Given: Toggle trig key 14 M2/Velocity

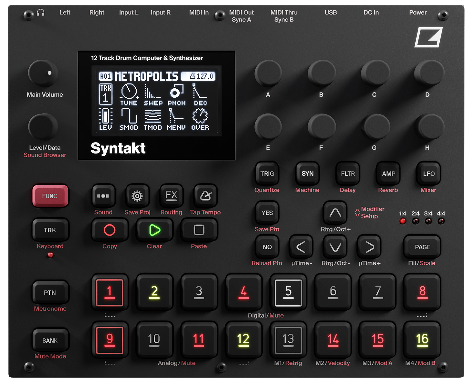Looking at the screenshot, I should [333, 340].
